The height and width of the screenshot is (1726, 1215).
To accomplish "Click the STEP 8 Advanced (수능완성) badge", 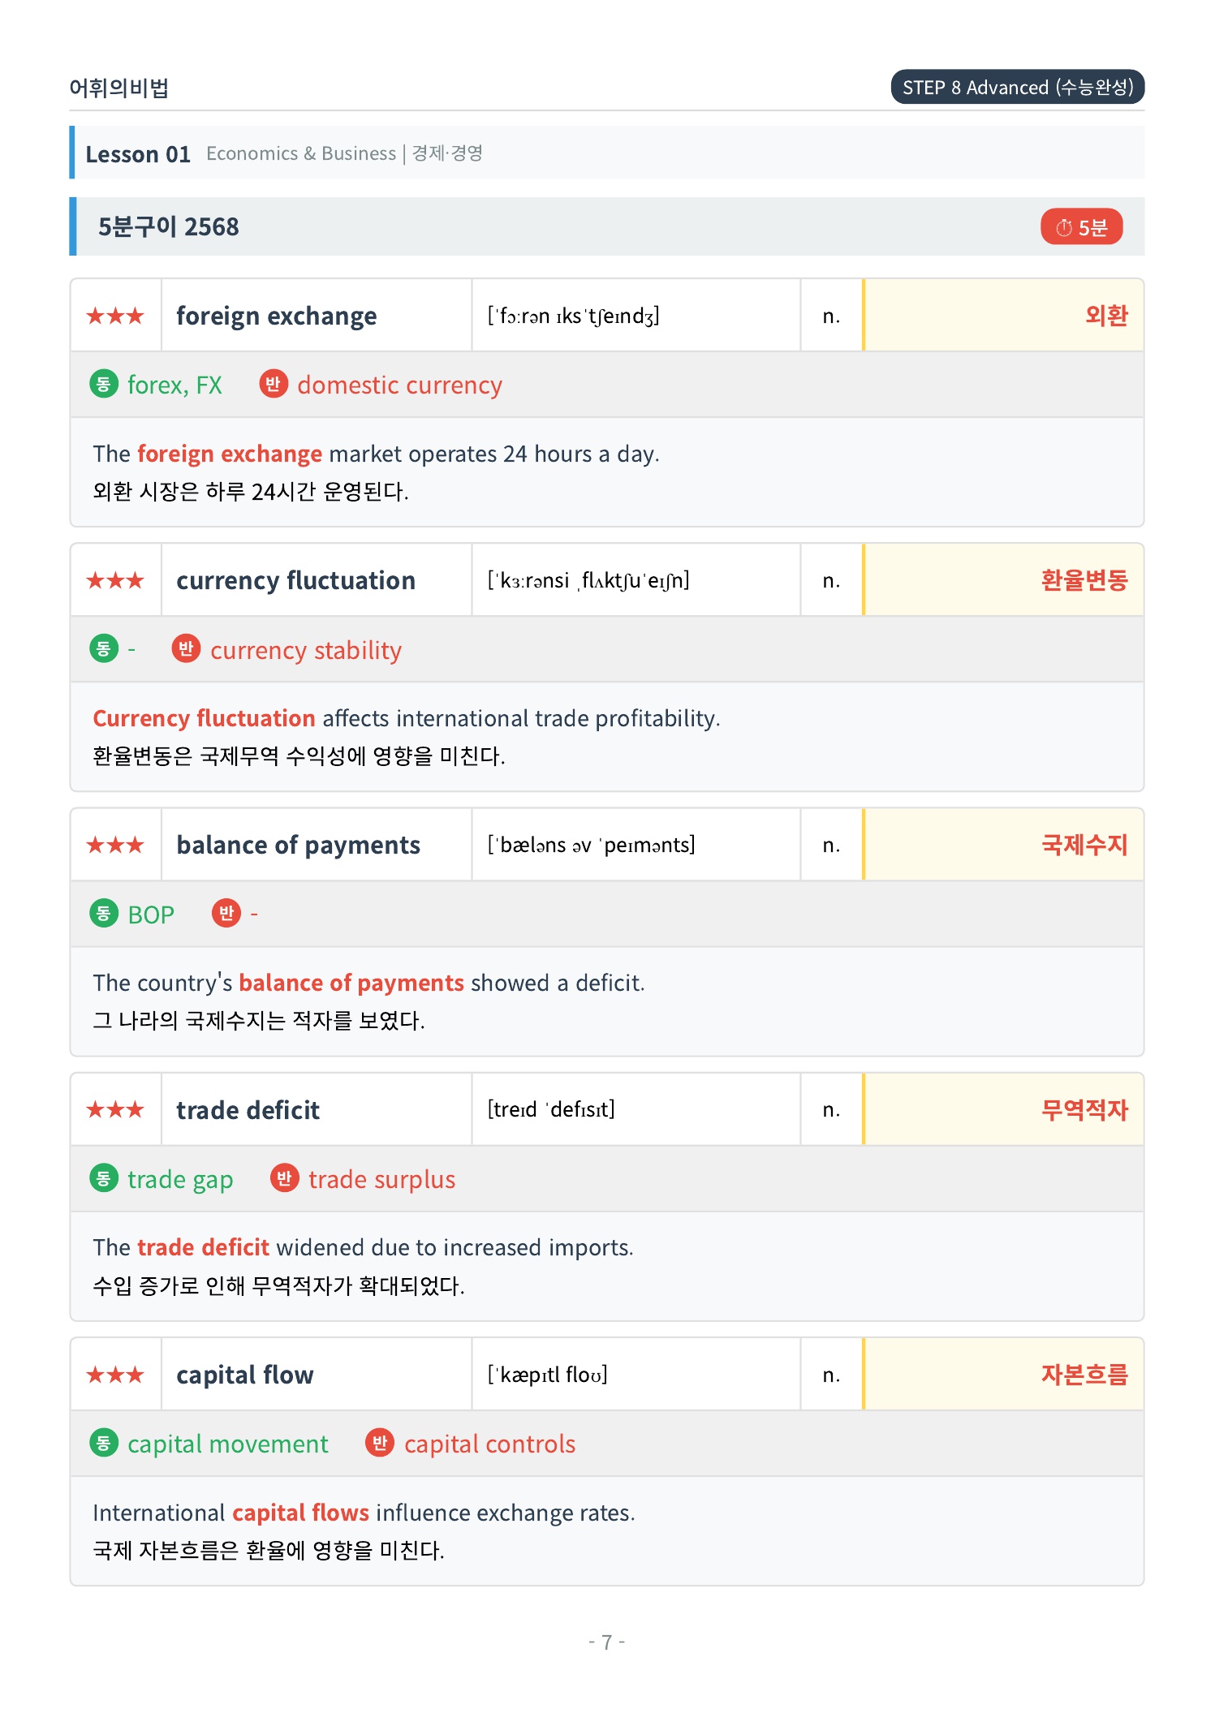I will pos(1018,88).
